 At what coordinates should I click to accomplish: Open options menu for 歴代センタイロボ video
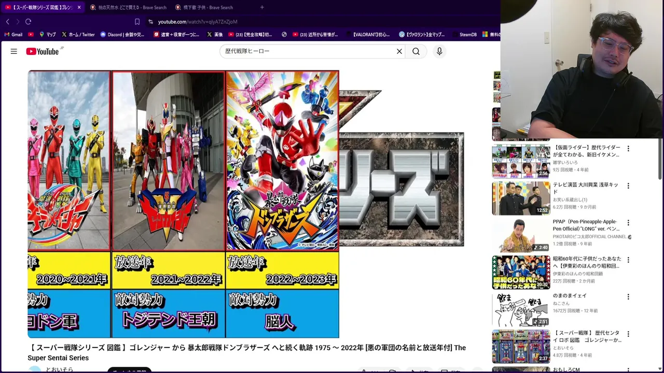(x=628, y=334)
